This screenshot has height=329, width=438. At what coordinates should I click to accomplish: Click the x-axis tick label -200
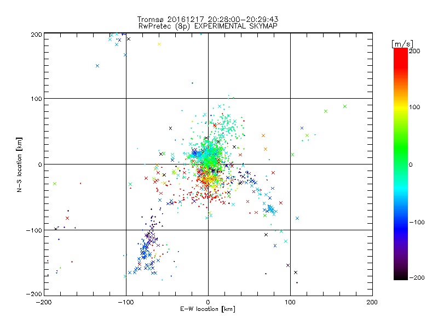point(44,302)
